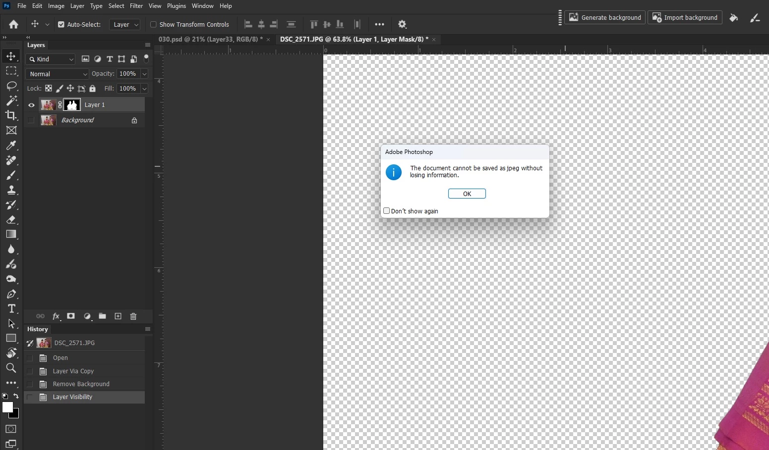The width and height of the screenshot is (769, 450).
Task: Select the Crop tool
Action: pyautogui.click(x=11, y=115)
